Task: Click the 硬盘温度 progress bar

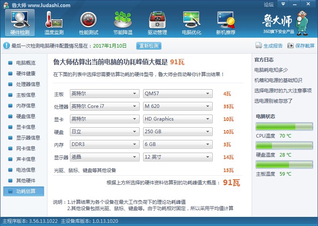Action: click(284, 146)
